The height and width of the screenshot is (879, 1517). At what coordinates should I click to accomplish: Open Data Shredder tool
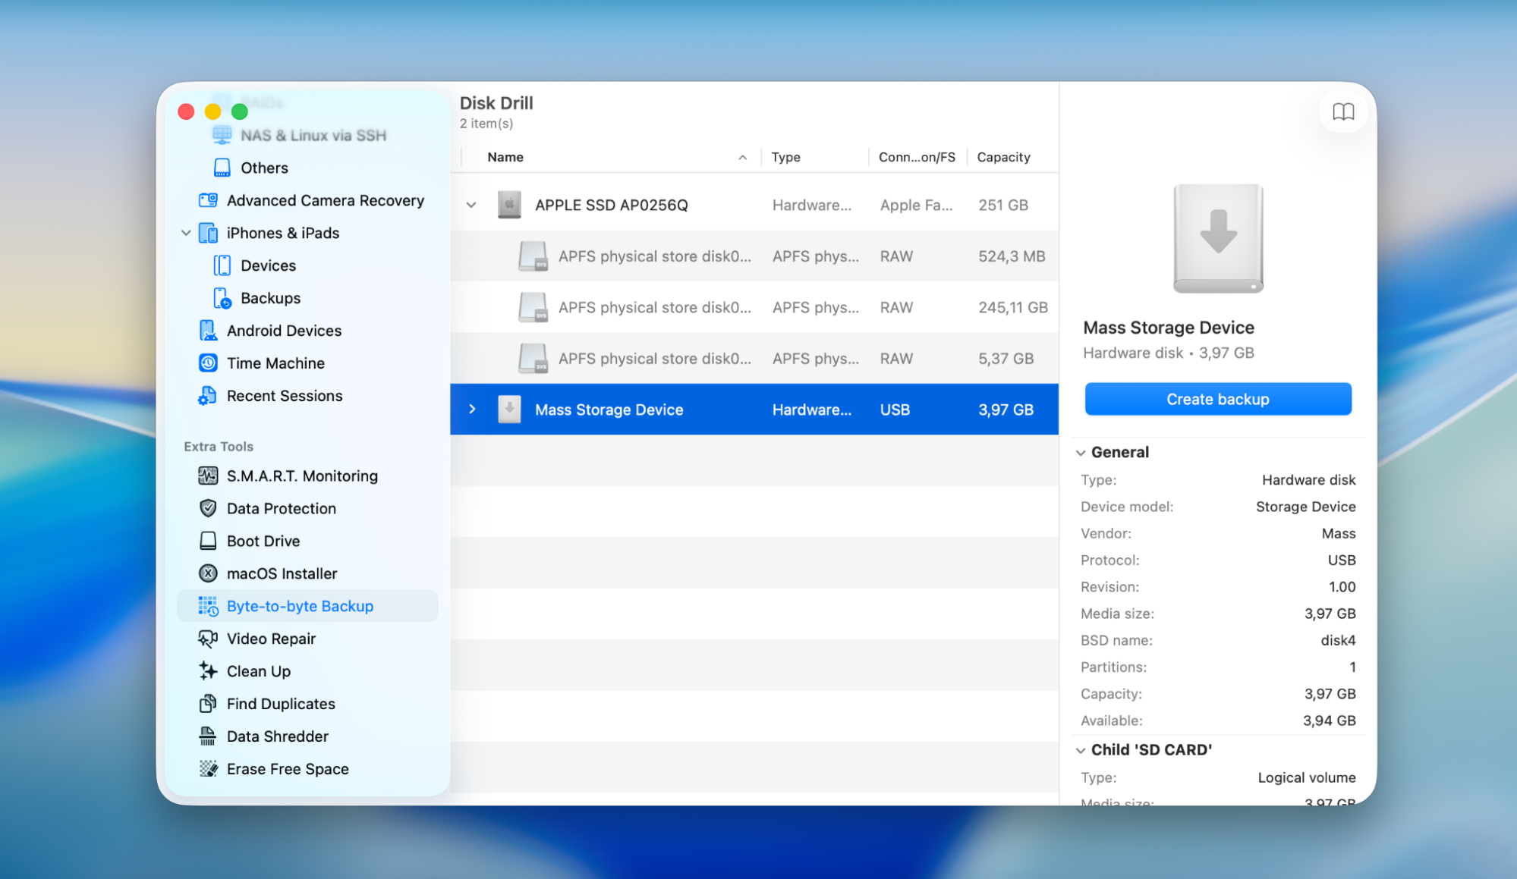(278, 736)
